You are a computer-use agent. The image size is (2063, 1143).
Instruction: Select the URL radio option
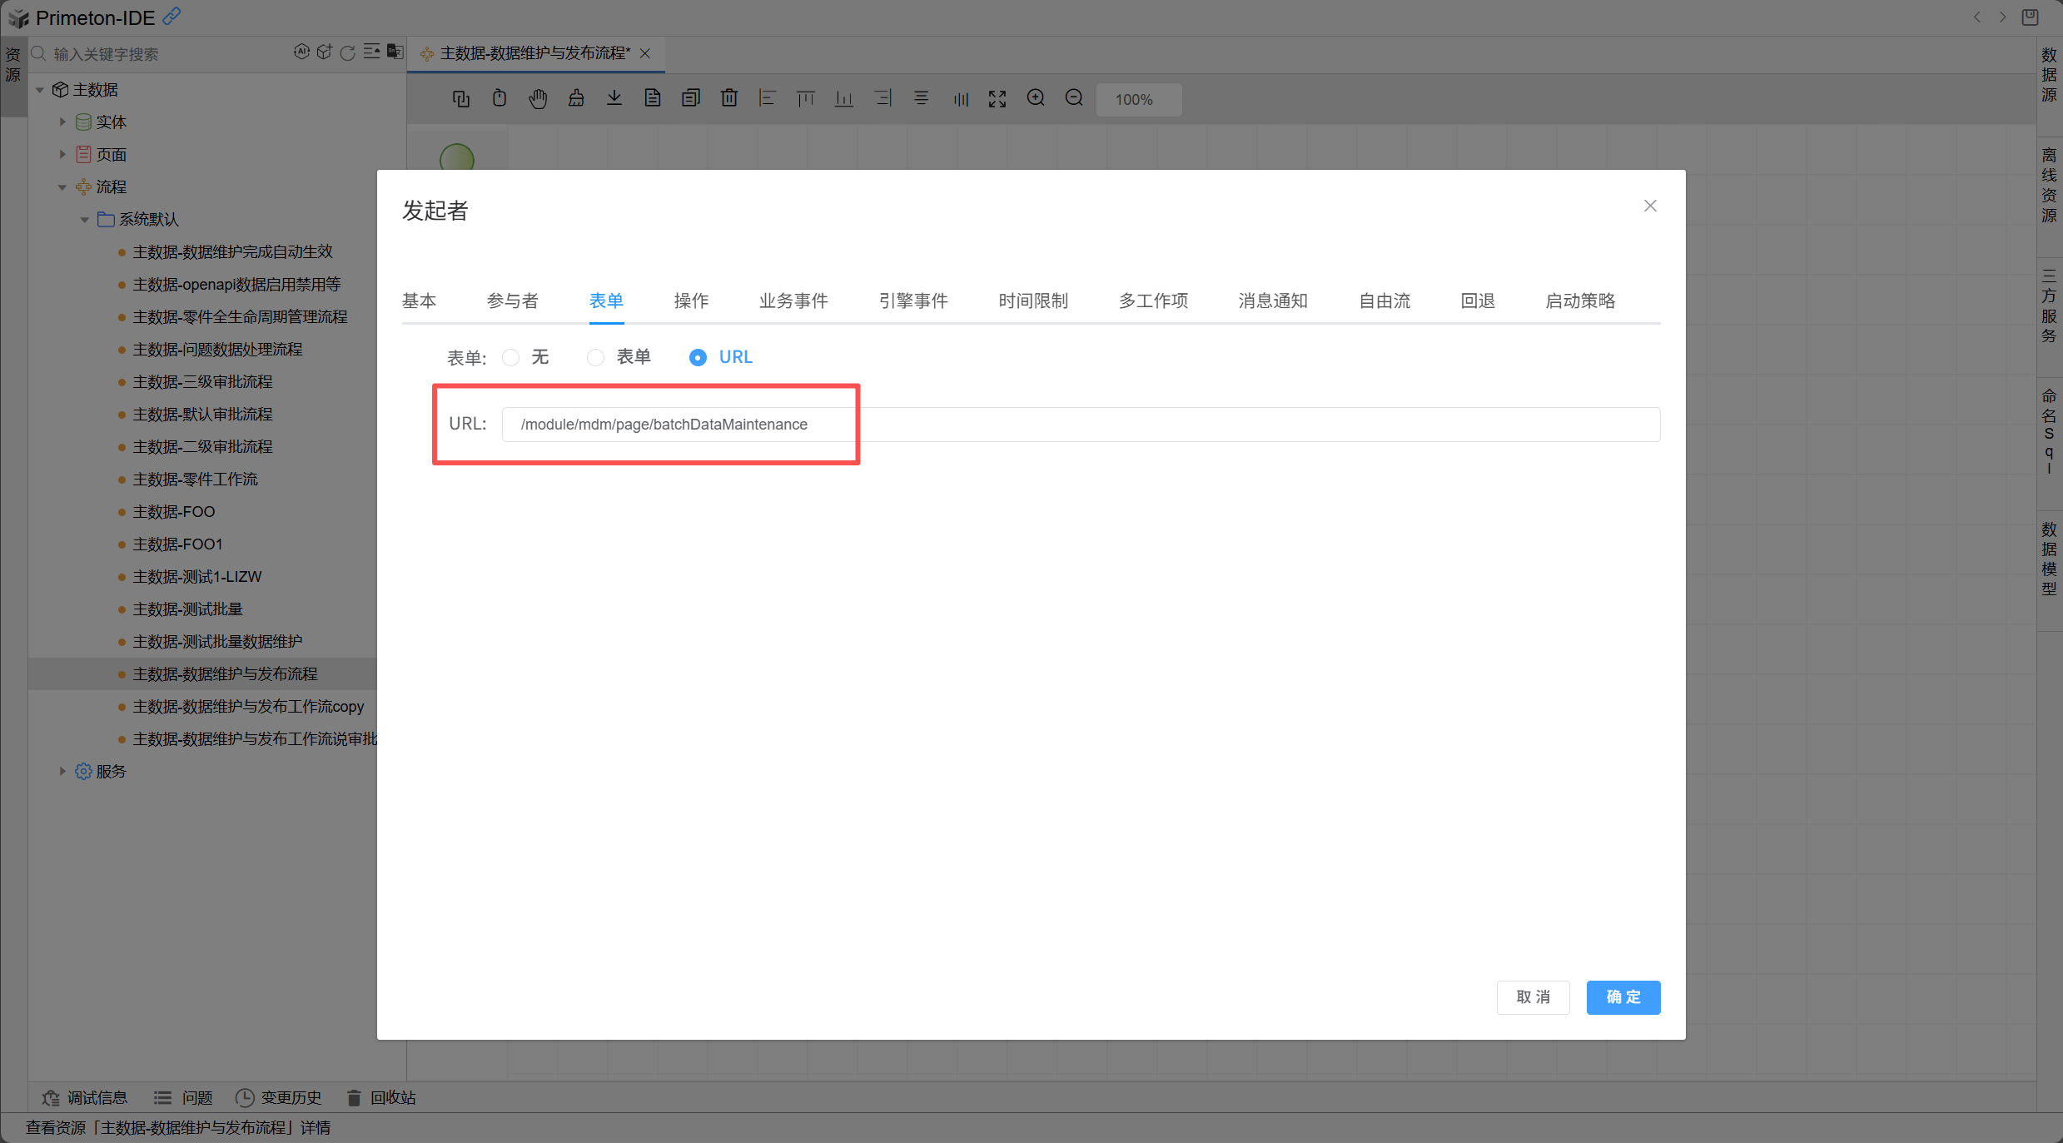(x=698, y=357)
